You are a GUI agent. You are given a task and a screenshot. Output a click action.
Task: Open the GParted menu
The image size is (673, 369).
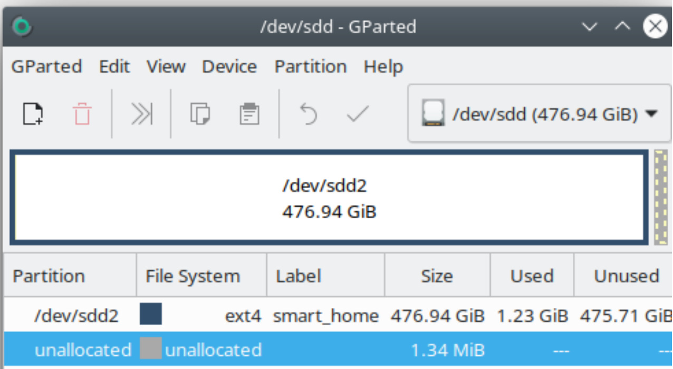pyautogui.click(x=46, y=66)
